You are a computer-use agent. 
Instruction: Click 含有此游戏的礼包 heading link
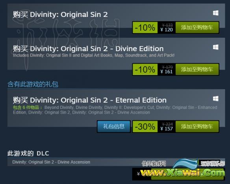click(x=33, y=84)
